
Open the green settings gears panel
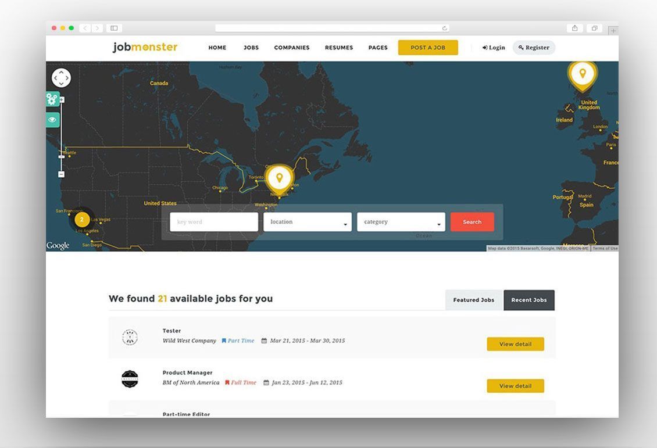click(x=52, y=99)
